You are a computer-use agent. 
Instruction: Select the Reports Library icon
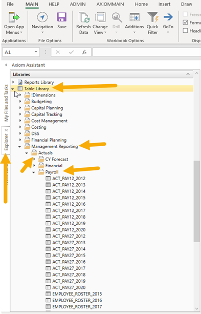click(20, 82)
